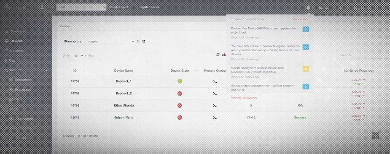This screenshot has height=154, width=390.
Task: Click the yellow warning notification icon
Action: point(306,69)
